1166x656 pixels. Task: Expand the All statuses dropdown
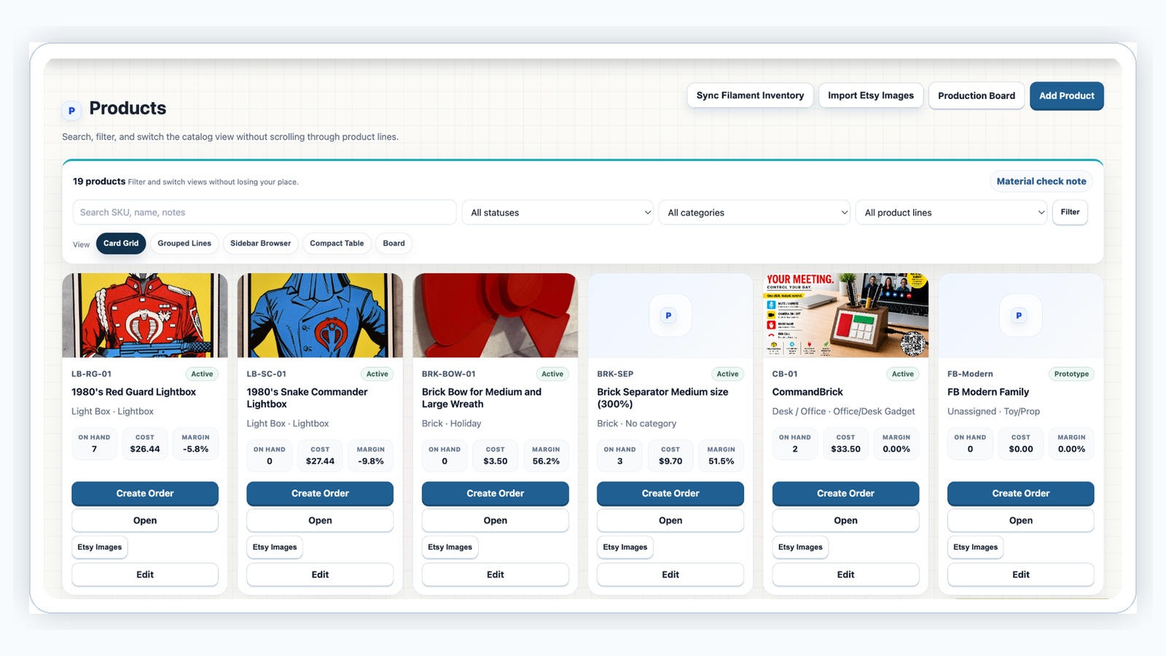pos(557,212)
